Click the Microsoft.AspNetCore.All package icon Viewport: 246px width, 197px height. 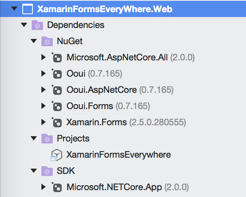tap(57, 58)
